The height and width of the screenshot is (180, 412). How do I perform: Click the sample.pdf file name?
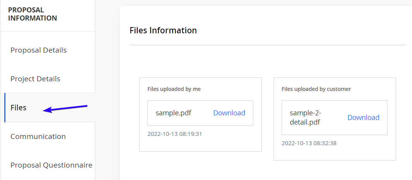point(173,113)
